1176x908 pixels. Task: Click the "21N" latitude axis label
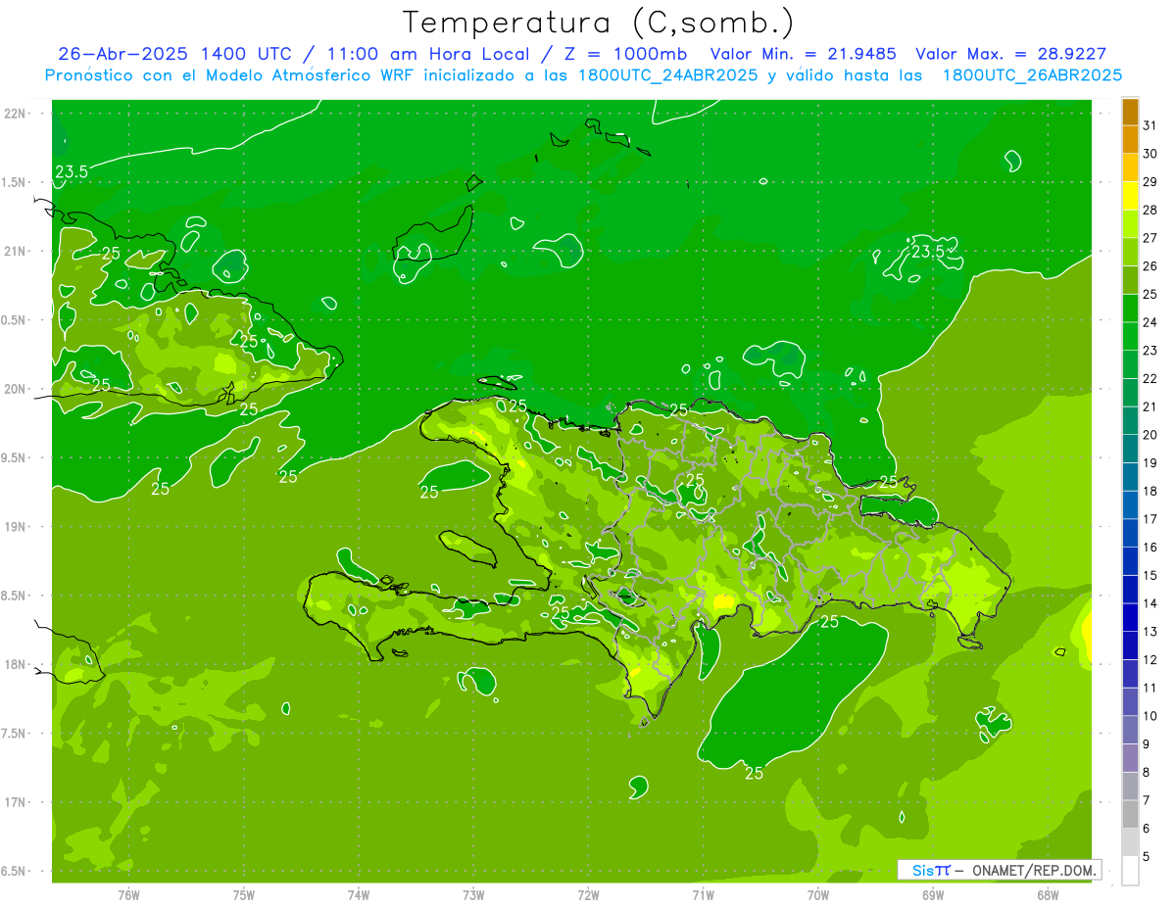point(15,251)
